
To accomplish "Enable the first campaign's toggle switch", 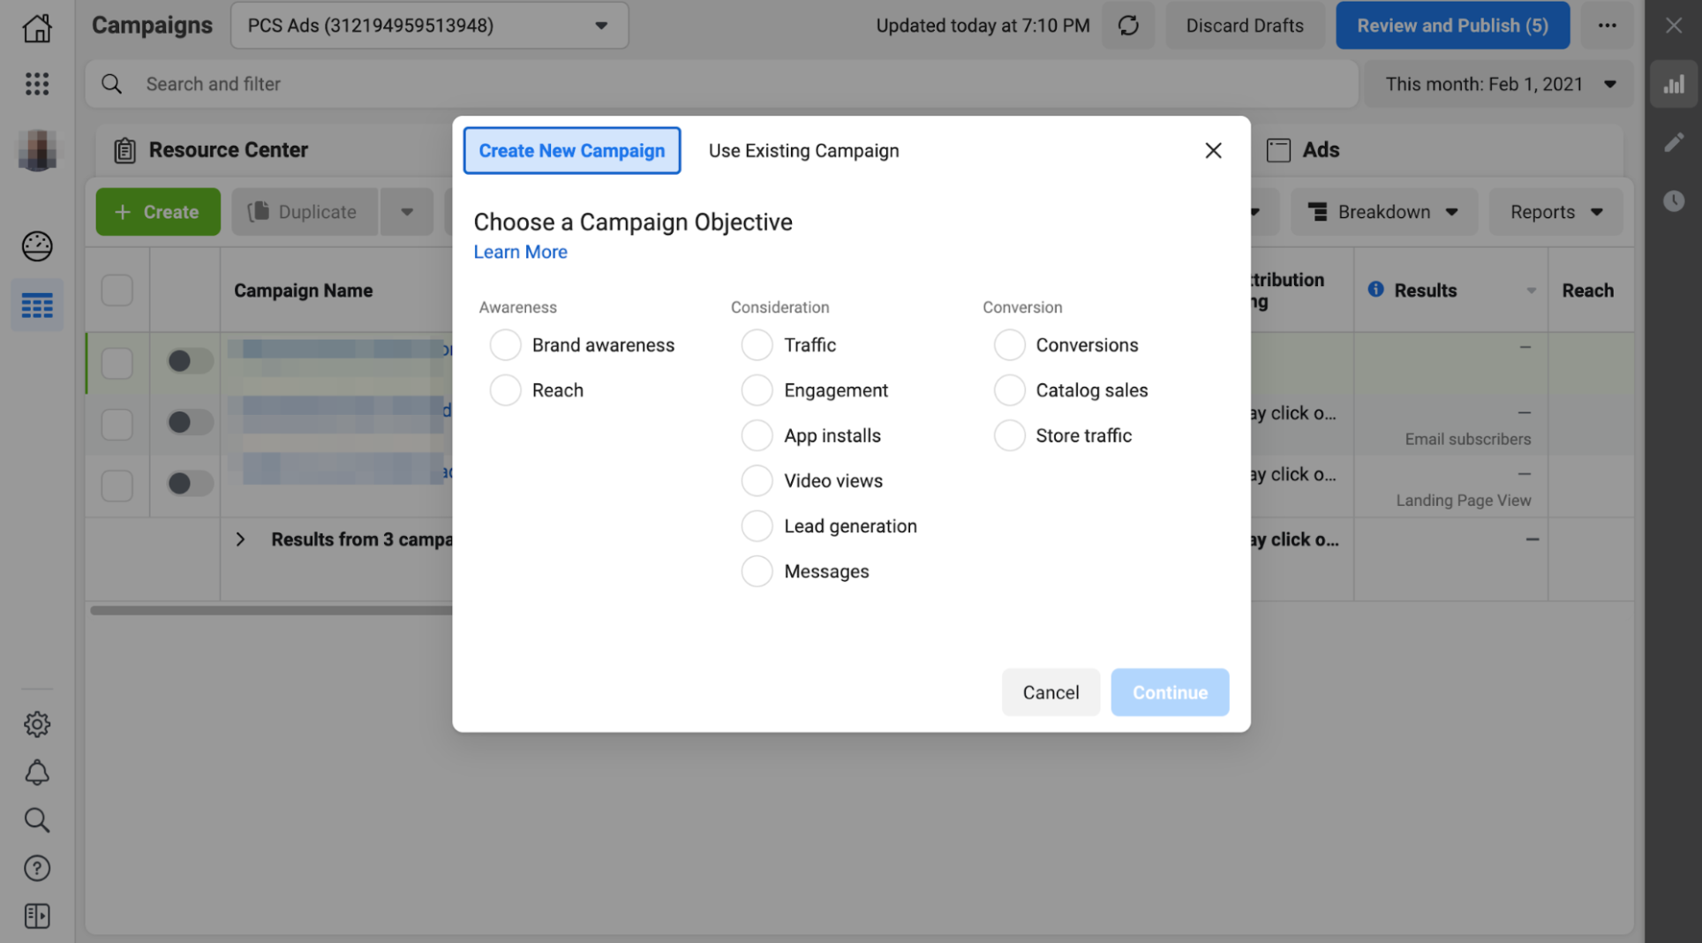I will pyautogui.click(x=188, y=360).
